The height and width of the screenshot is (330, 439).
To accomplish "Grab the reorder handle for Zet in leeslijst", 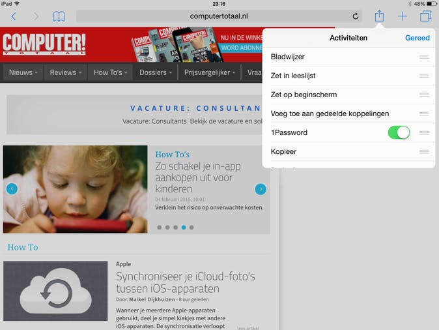I will point(424,76).
